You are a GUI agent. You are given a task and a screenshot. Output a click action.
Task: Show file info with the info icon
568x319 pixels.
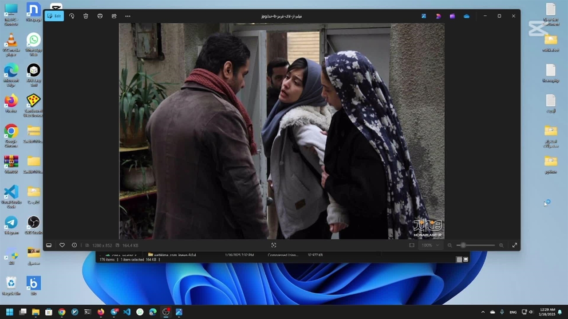74,245
